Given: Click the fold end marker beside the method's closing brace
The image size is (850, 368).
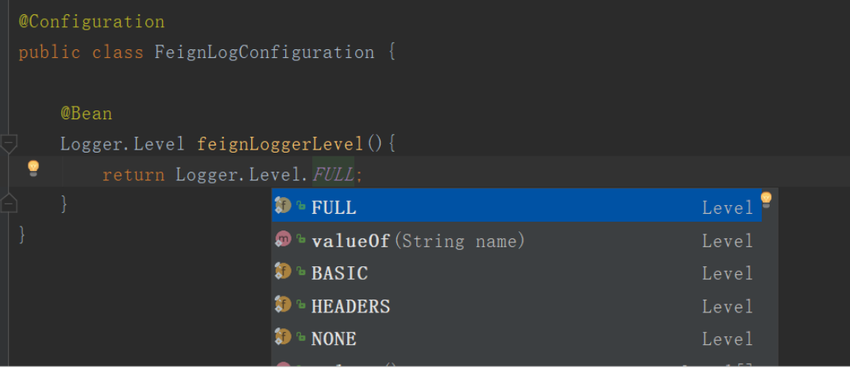Looking at the screenshot, I should (x=9, y=203).
